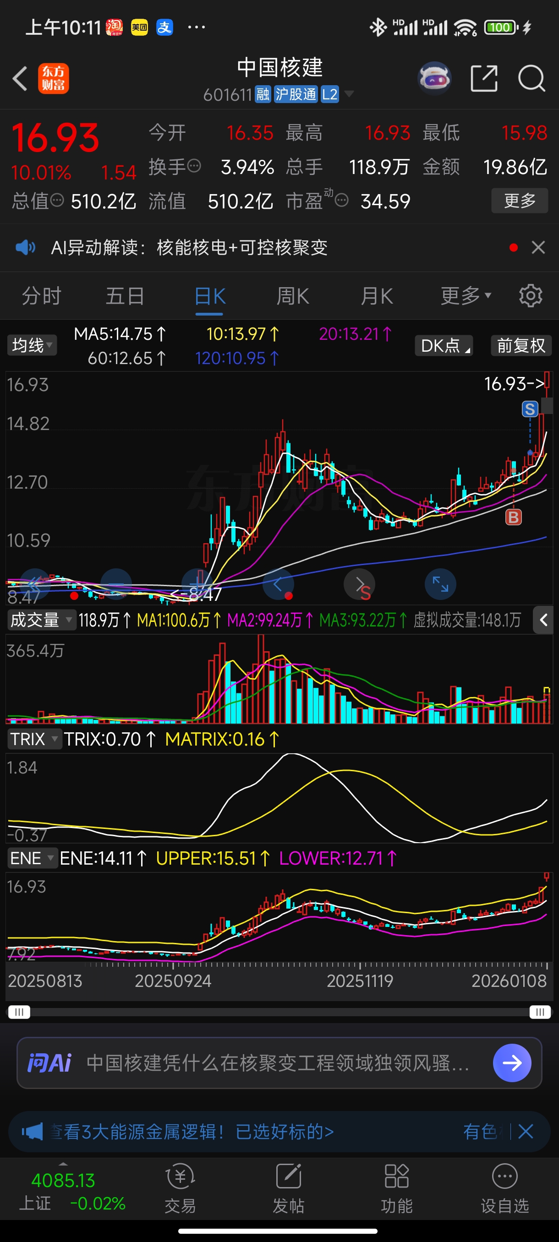Tap the promo megaphone icon
The height and width of the screenshot is (1242, 559).
tap(33, 1131)
